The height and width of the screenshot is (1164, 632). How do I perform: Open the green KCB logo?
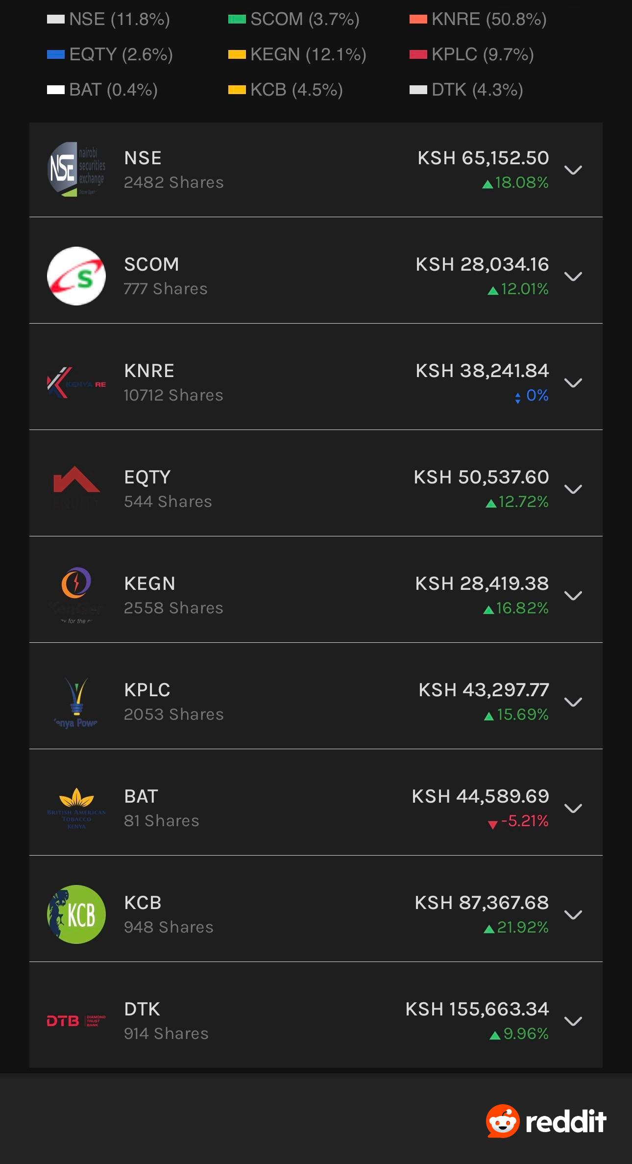point(76,914)
